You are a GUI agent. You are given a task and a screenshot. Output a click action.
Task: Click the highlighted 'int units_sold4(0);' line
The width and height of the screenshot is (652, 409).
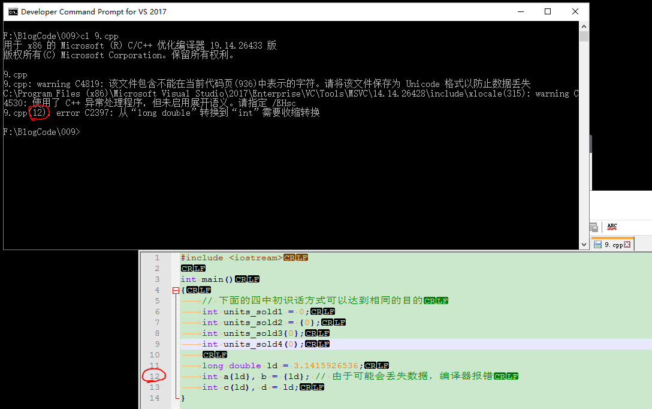(253, 344)
